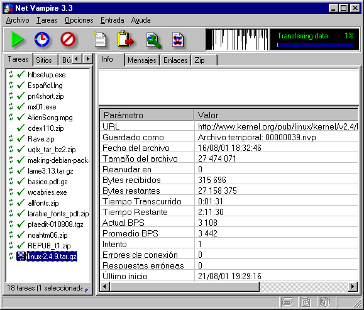
Task: Select the mx01.exe task
Action: click(x=42, y=107)
